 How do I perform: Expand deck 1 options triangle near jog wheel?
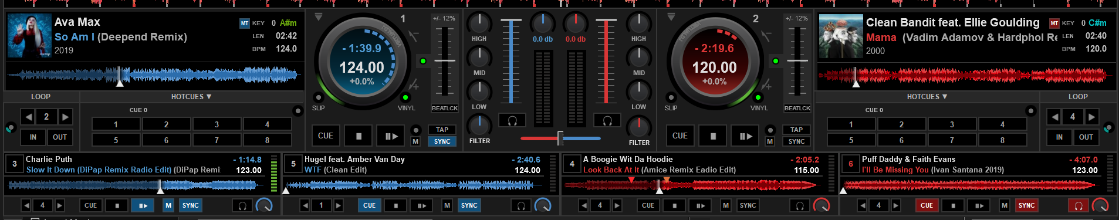click(x=318, y=18)
